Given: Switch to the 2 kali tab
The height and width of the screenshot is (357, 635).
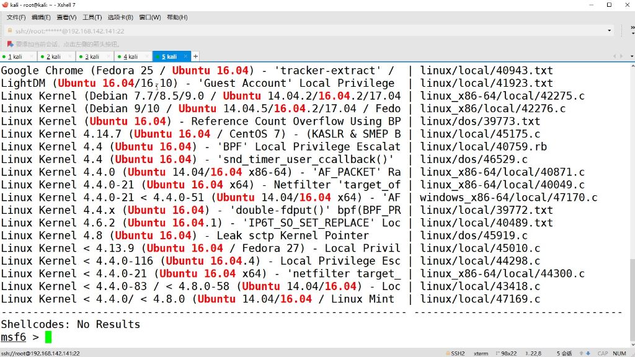Looking at the screenshot, I should (x=53, y=56).
